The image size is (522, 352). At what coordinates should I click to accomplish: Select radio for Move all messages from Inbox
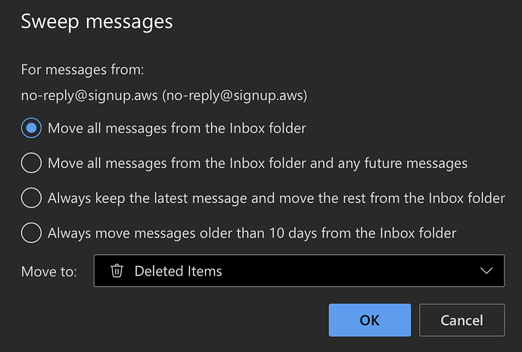pyautogui.click(x=31, y=128)
